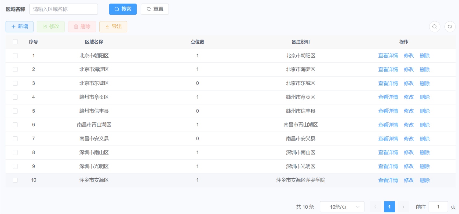Click the blue 搜索 search button
Viewport: 459px width, 214px height.
(x=123, y=9)
